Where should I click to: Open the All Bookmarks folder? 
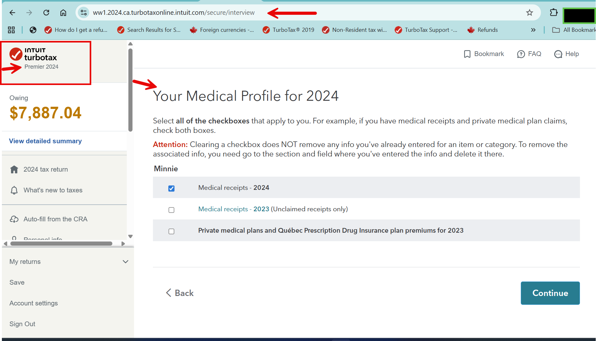(573, 30)
